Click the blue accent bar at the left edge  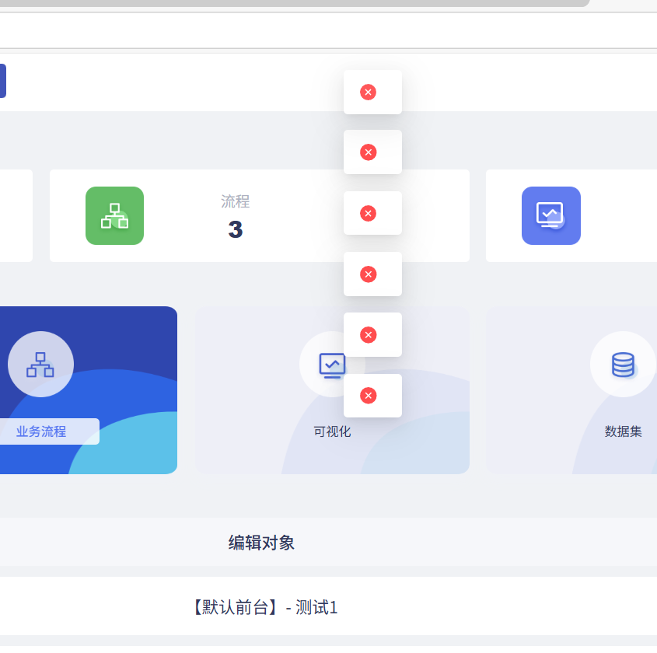pyautogui.click(x=3, y=81)
